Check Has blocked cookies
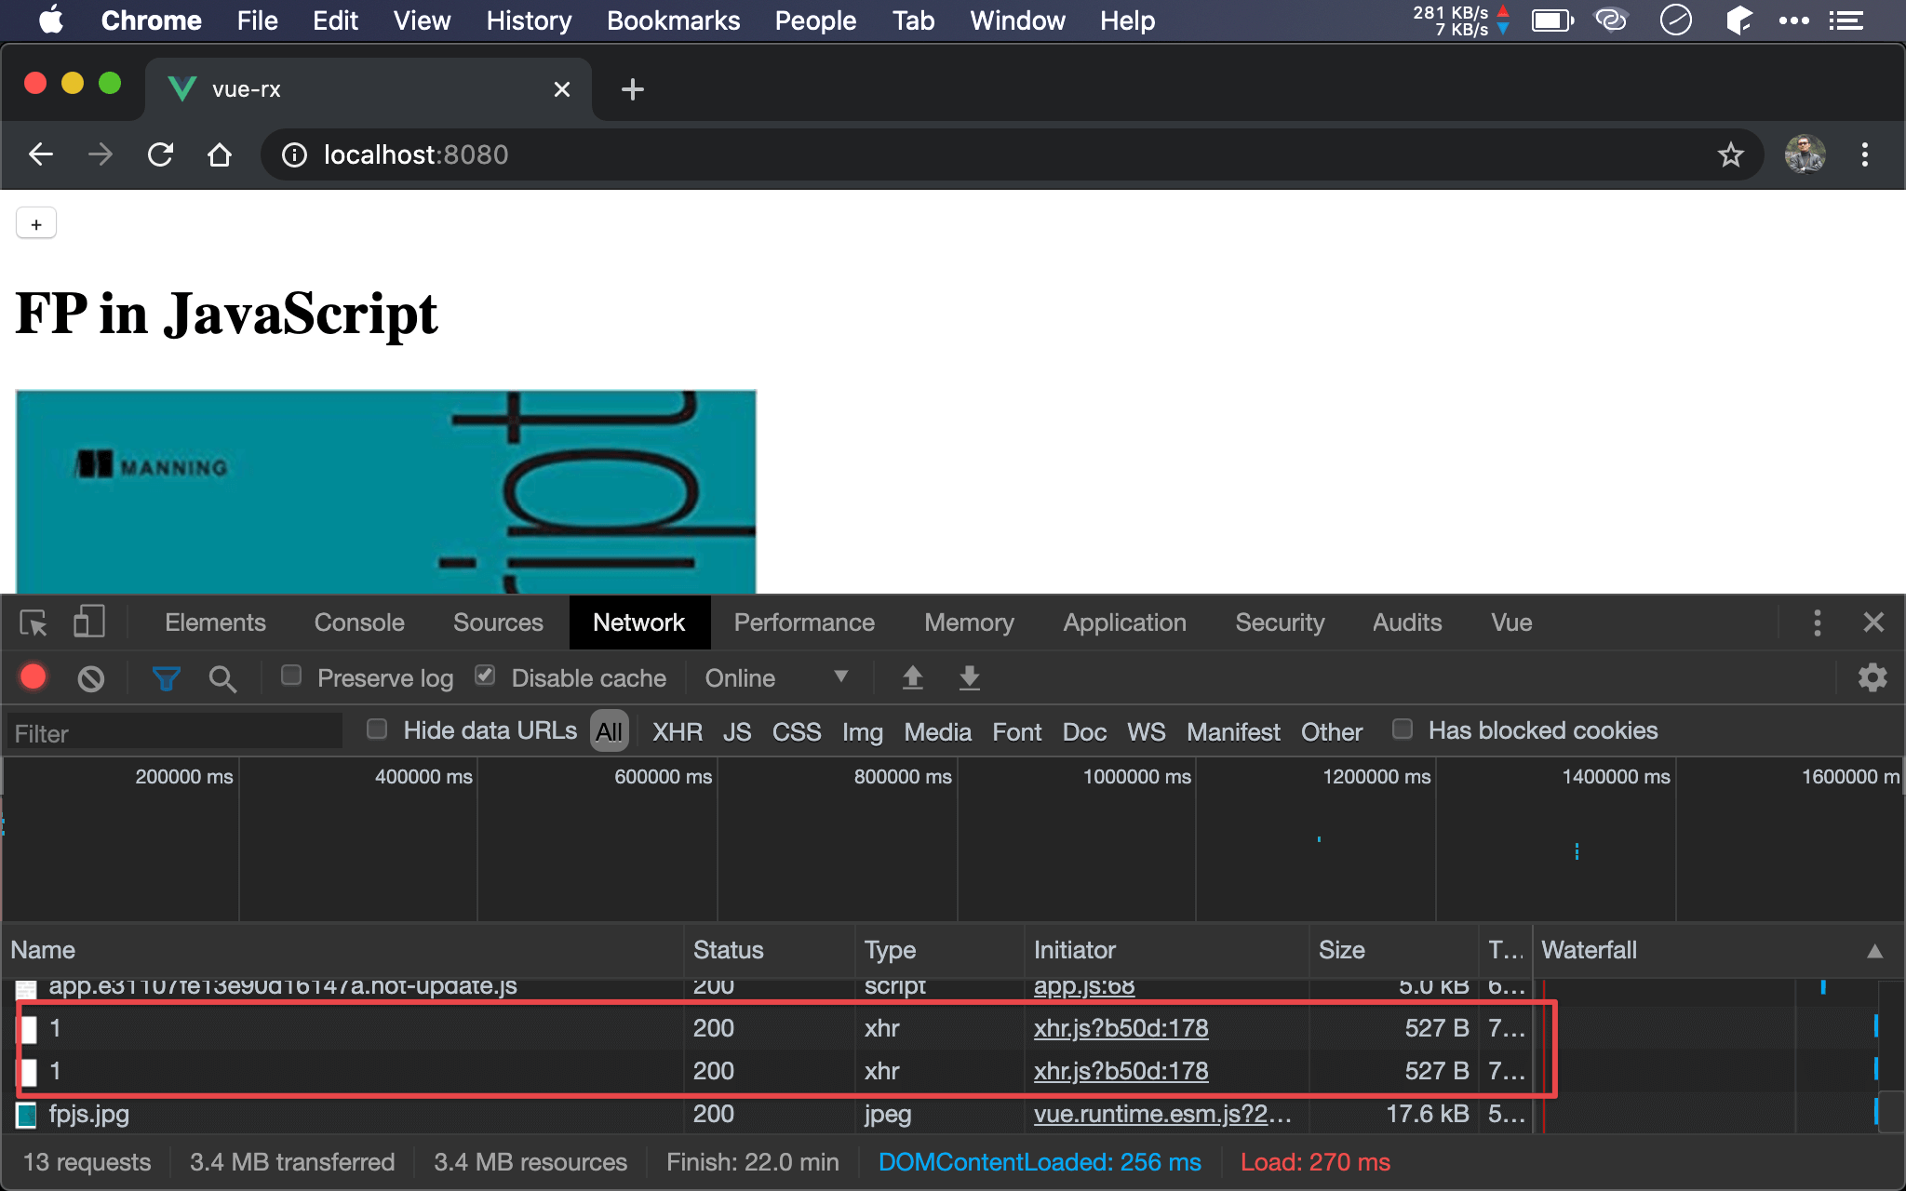This screenshot has width=1906, height=1191. 1403,729
